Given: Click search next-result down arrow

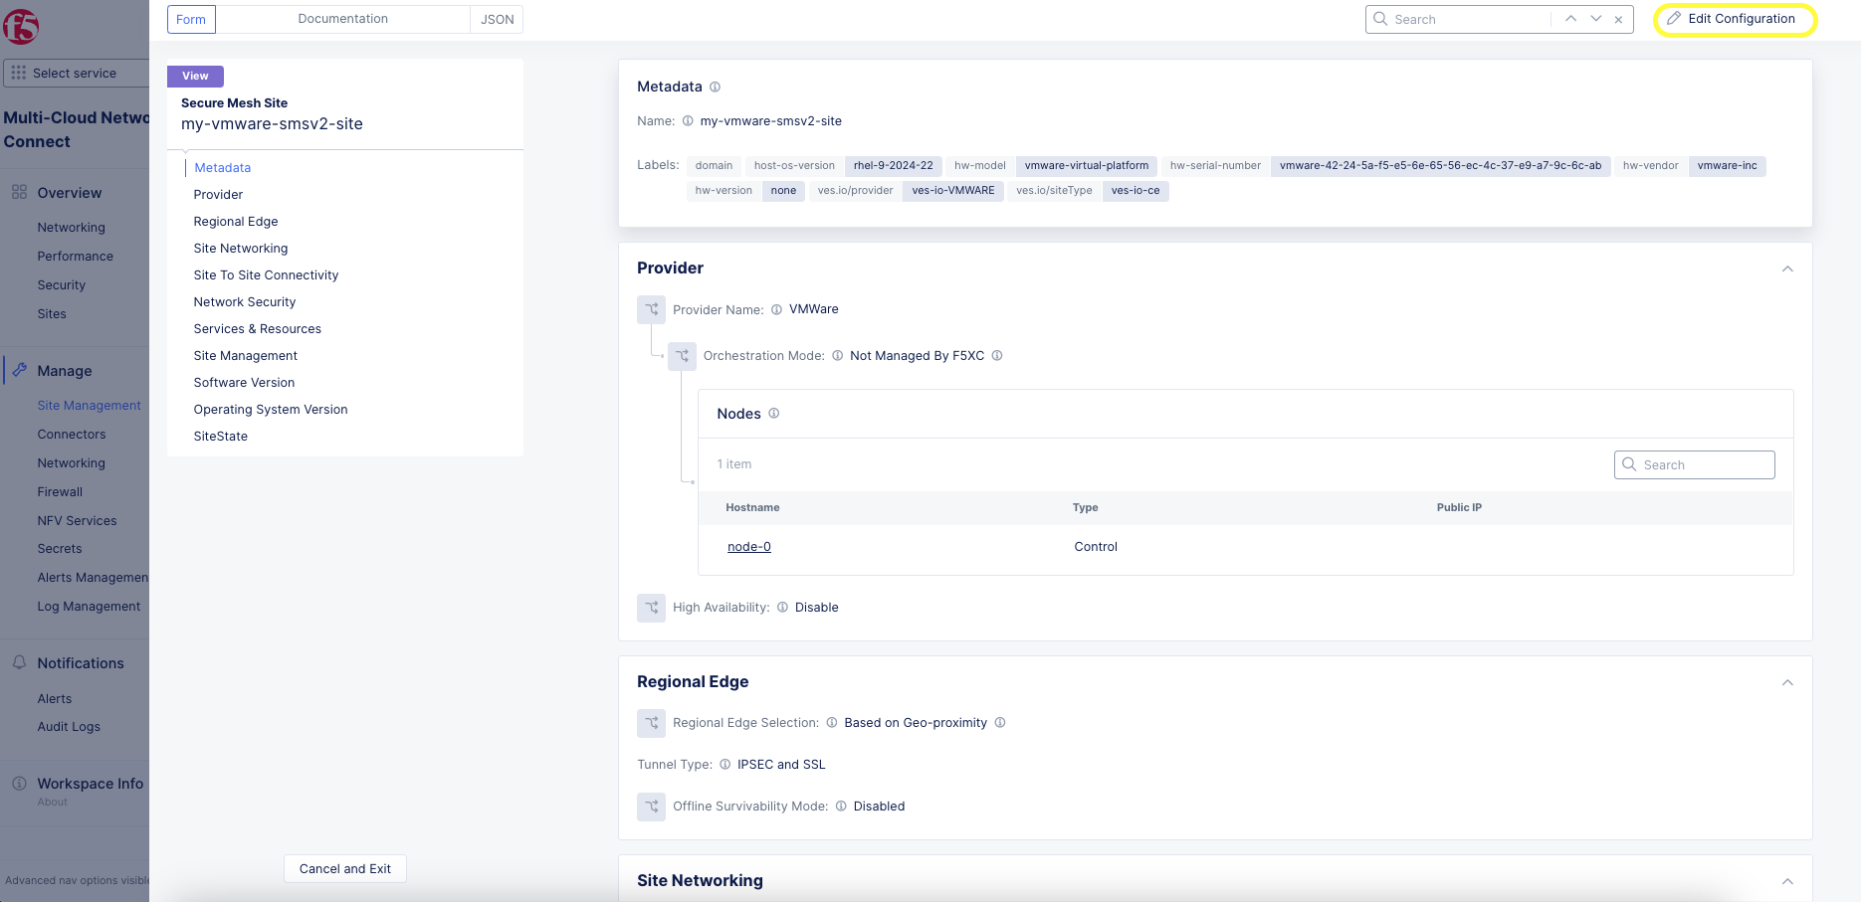Looking at the screenshot, I should pyautogui.click(x=1595, y=19).
